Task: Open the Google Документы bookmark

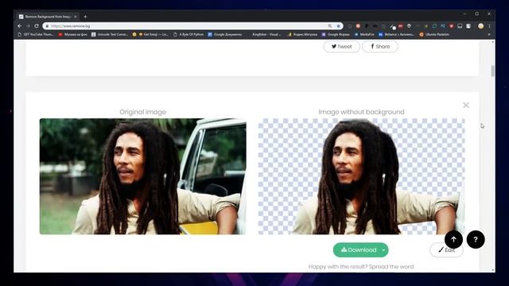Action: tap(225, 34)
